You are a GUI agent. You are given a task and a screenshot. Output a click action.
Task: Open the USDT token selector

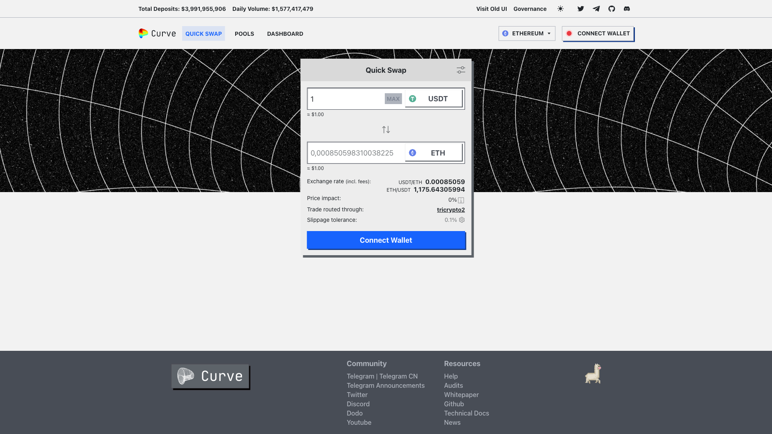434,98
